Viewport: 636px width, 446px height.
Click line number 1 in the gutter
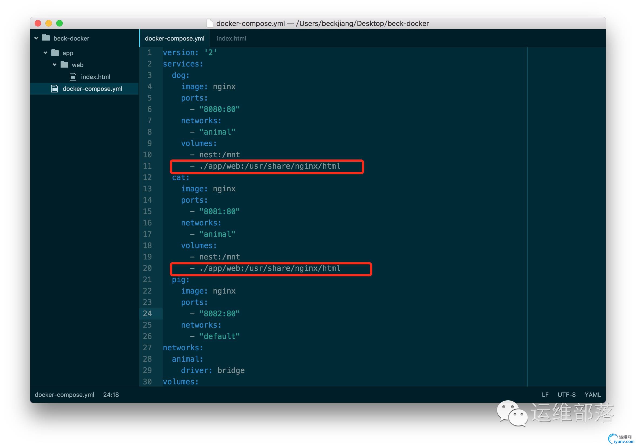pyautogui.click(x=150, y=52)
